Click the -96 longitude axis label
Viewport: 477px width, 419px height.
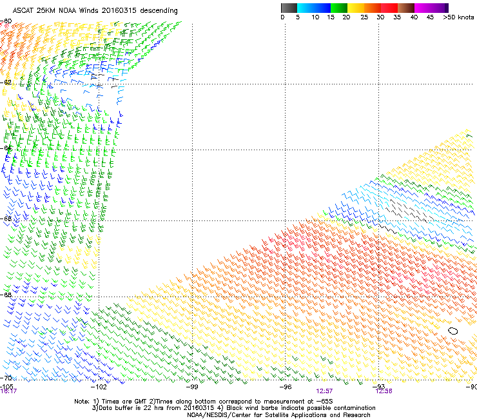[x=286, y=387]
